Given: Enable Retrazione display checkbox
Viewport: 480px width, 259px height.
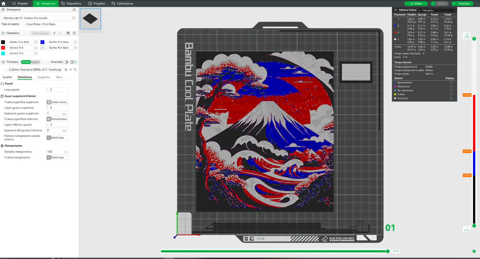Looking at the screenshot, I should point(451,87).
